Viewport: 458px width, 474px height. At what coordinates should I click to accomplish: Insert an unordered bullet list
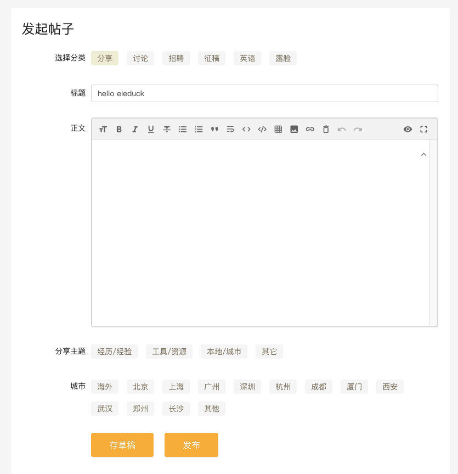click(183, 130)
